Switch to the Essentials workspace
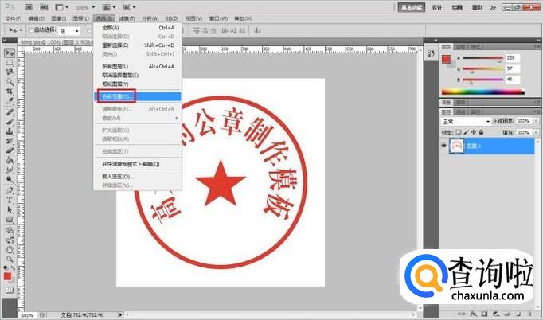This screenshot has height=320, width=543. (x=412, y=7)
